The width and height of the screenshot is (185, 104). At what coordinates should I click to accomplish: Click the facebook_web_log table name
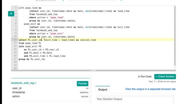coord(23,83)
